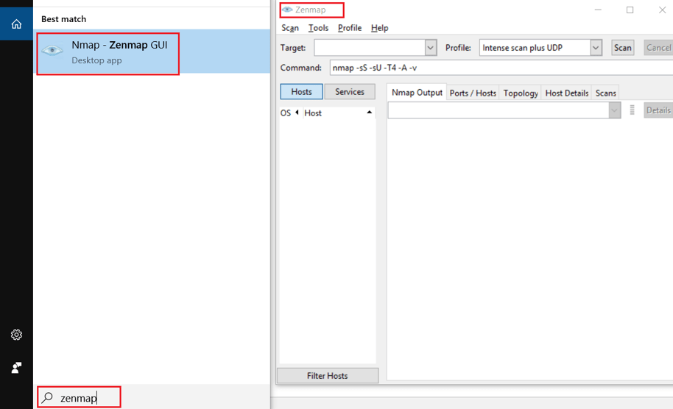Switch to the Scans tab
This screenshot has width=673, height=409.
pos(605,93)
